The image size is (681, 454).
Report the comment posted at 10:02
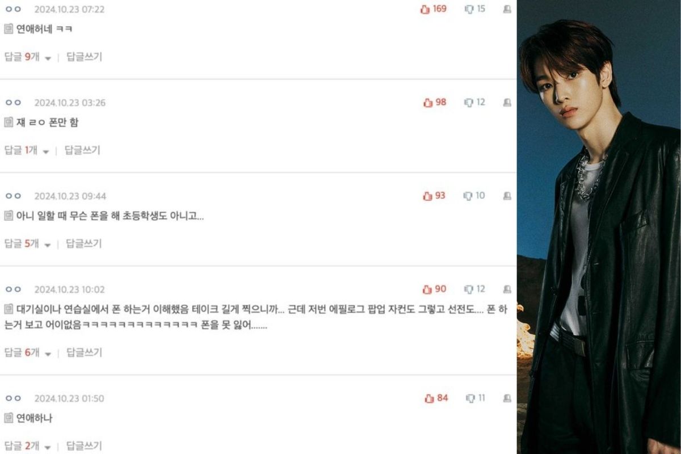(x=507, y=289)
